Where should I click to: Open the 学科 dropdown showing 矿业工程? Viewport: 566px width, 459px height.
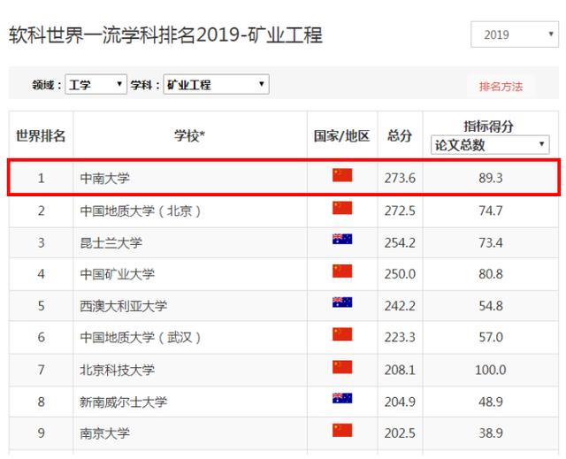coord(216,84)
